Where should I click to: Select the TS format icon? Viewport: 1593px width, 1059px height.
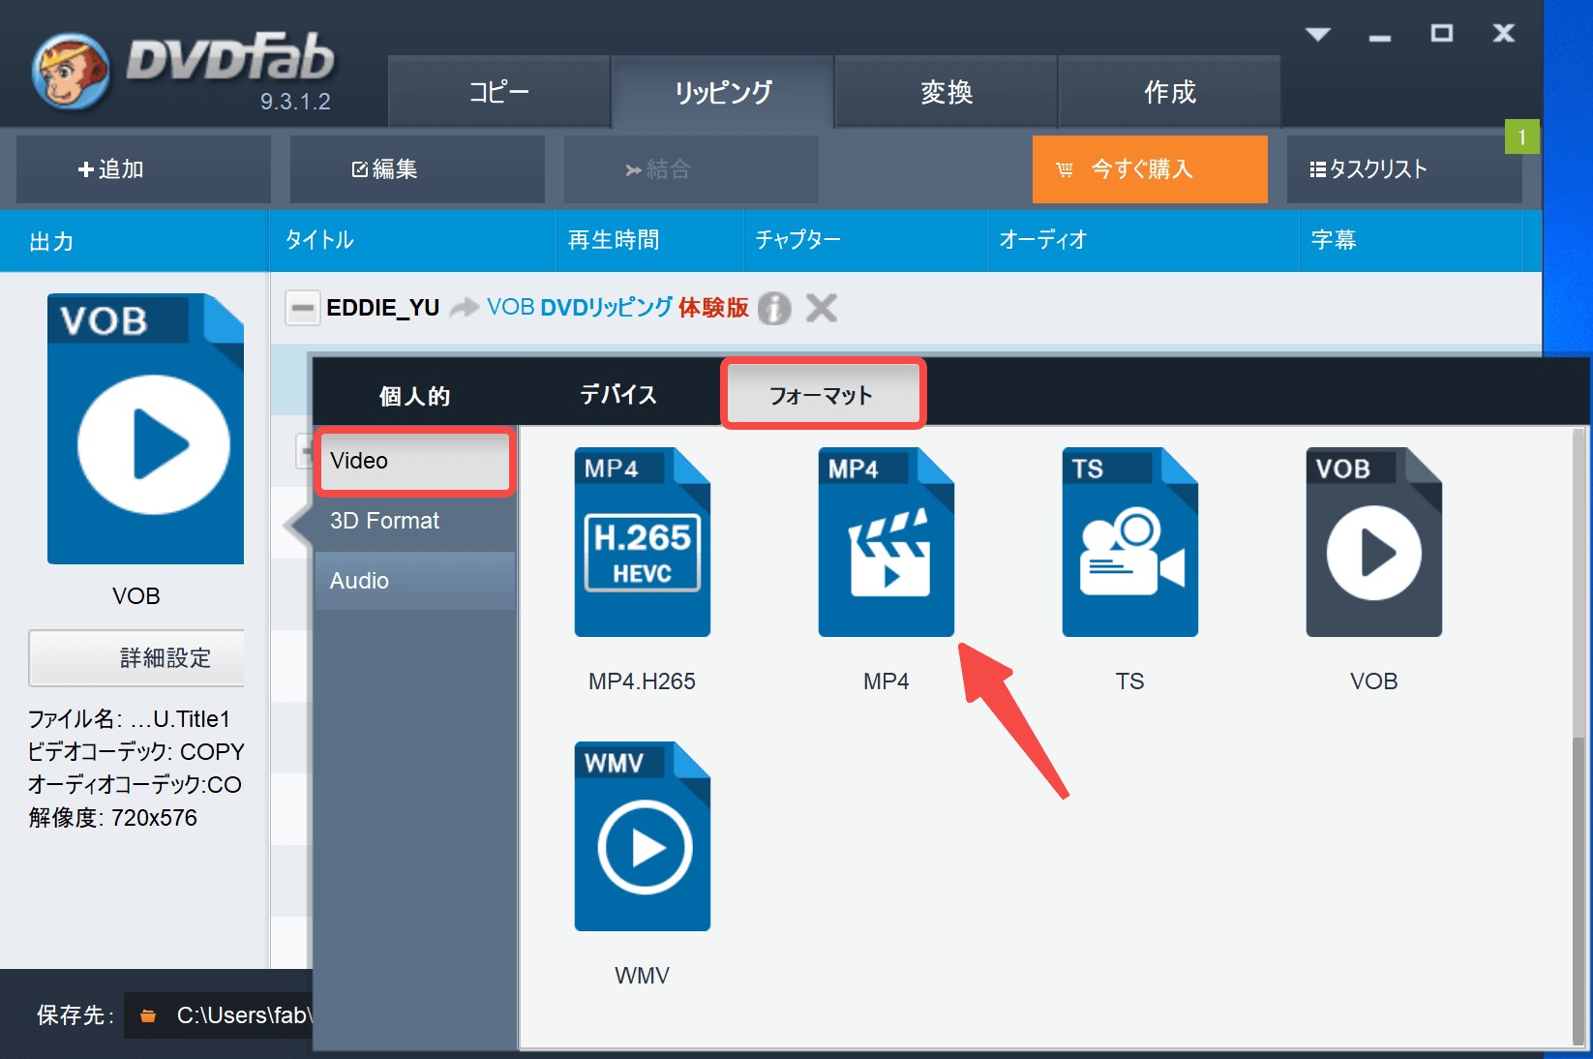[x=1130, y=542]
